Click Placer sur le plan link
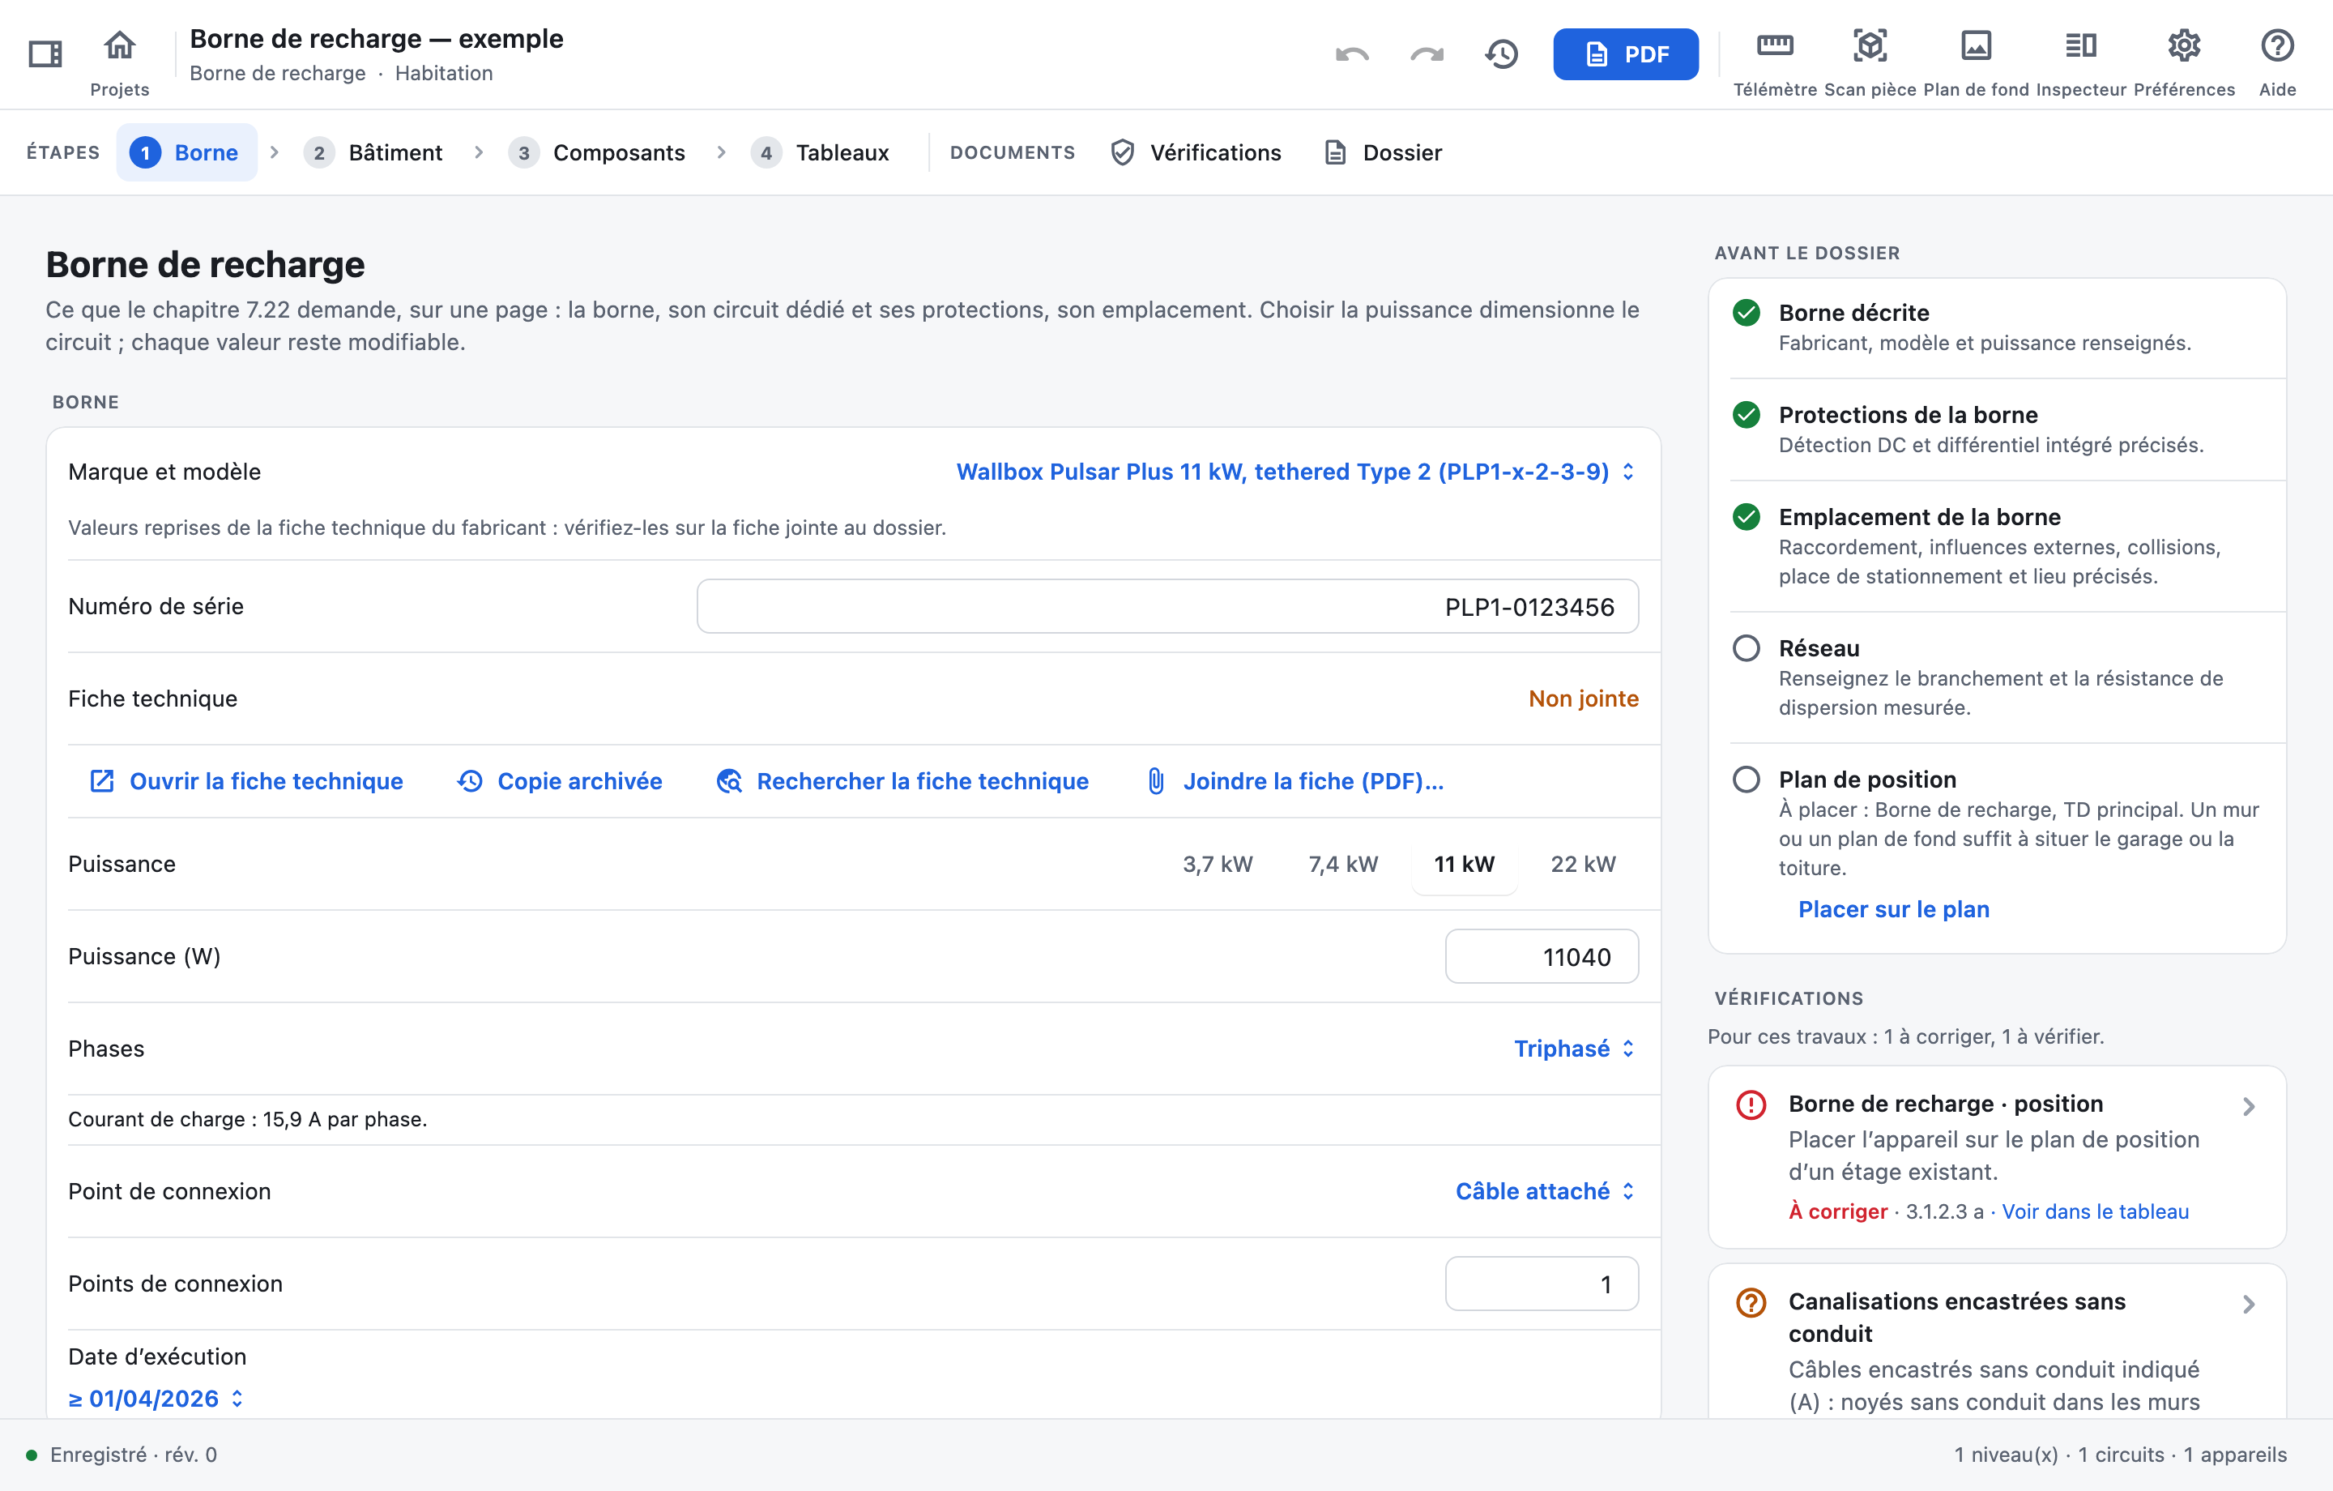 1893,909
